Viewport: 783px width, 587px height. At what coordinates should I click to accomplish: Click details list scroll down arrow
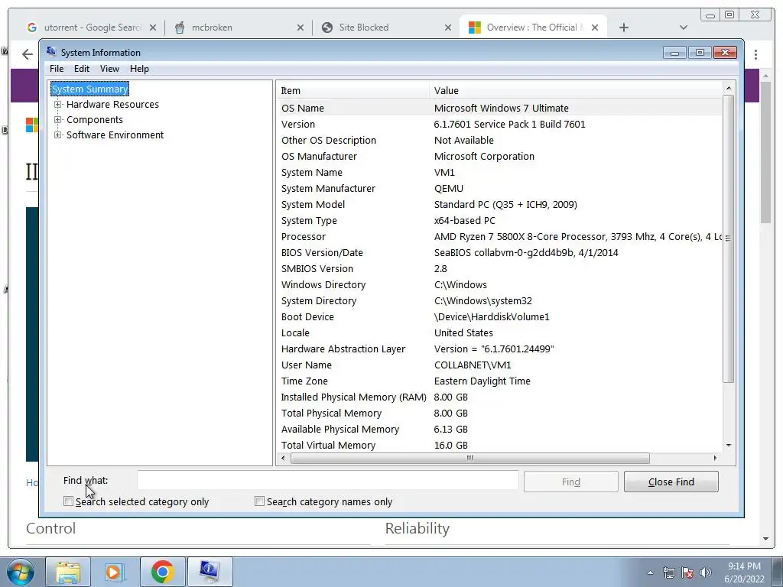pos(729,446)
